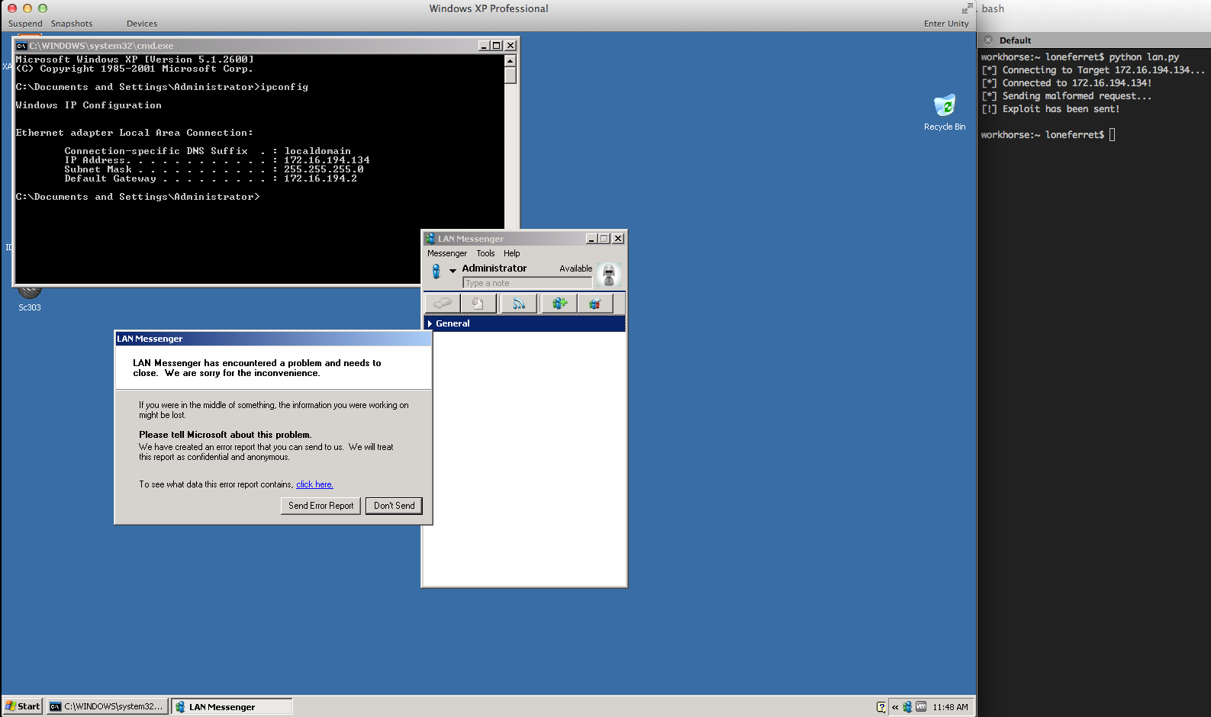Image resolution: width=1211 pixels, height=717 pixels.
Task: Open the Recycle Bin desktop icon
Action: click(944, 107)
